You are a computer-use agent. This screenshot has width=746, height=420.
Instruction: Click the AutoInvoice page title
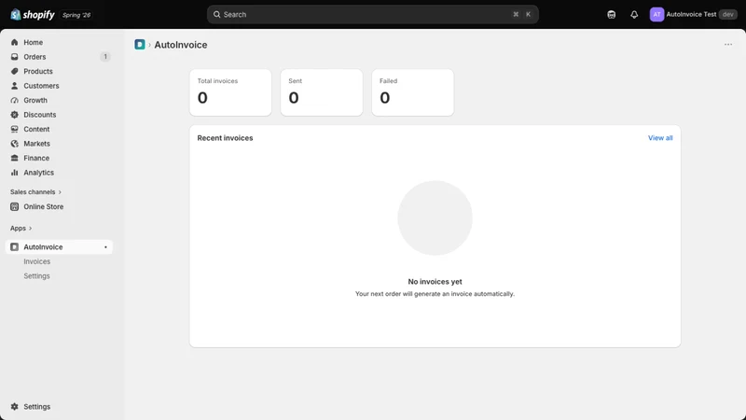pos(181,45)
